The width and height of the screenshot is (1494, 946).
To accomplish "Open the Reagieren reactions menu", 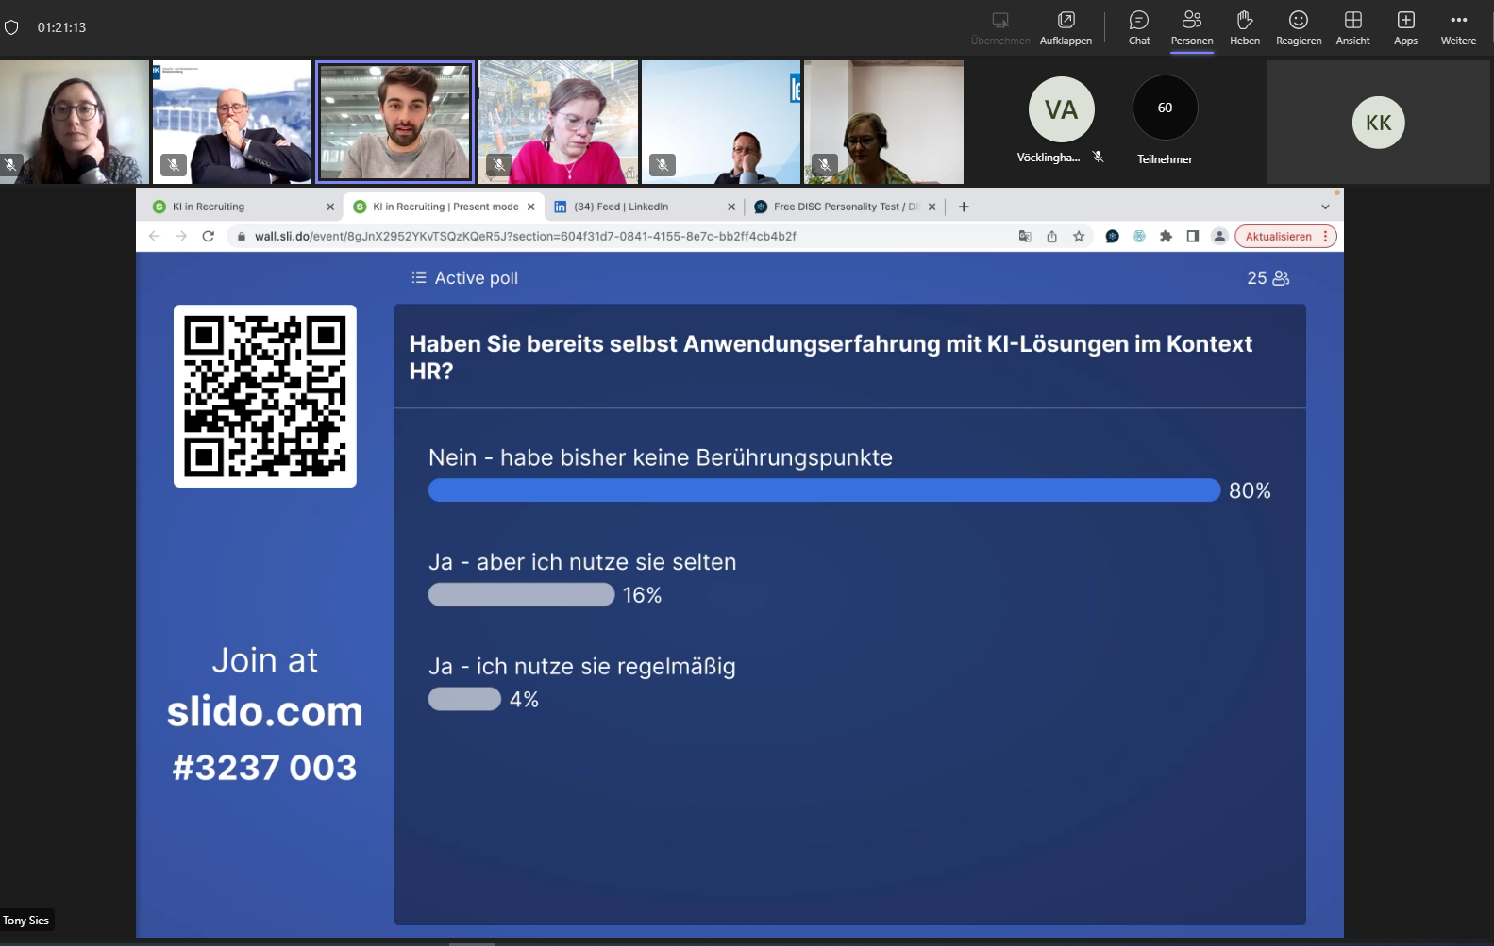I will click(x=1299, y=27).
